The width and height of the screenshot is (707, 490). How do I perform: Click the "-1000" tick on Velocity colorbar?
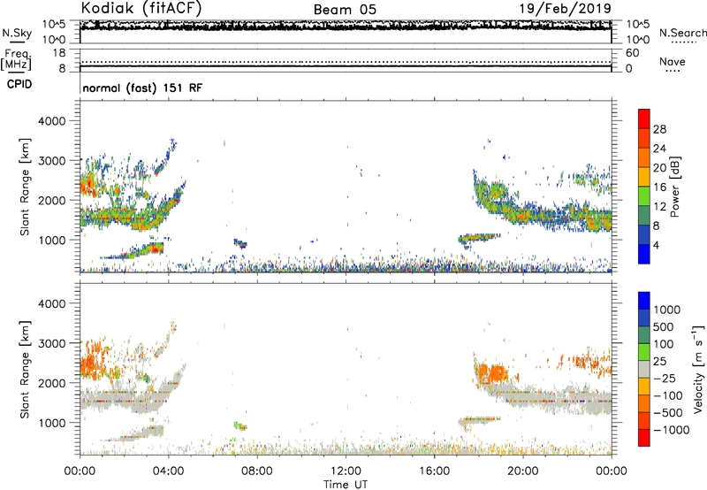pos(671,430)
